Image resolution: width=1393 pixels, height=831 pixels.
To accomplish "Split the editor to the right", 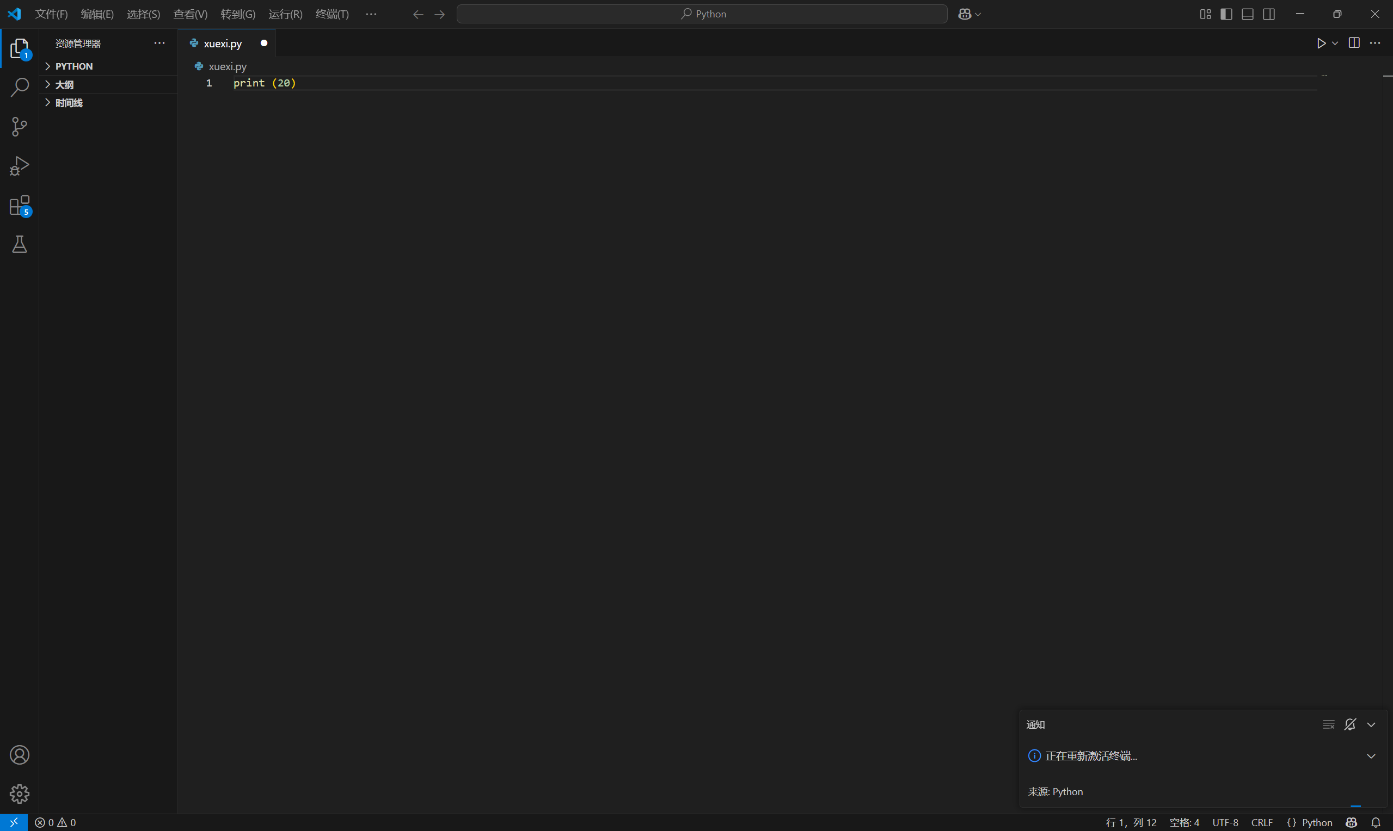I will click(1354, 43).
